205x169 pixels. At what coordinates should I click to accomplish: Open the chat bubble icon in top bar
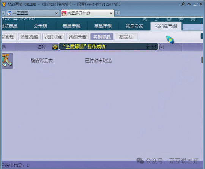click(x=181, y=19)
